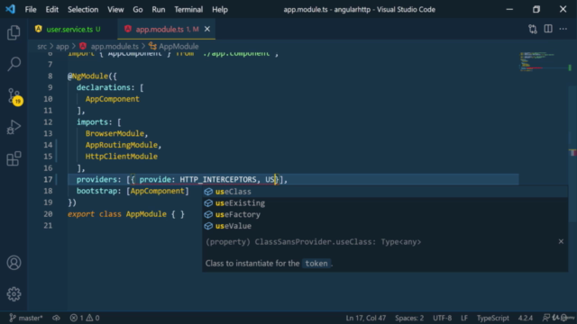Open the Help menu

tap(220, 10)
